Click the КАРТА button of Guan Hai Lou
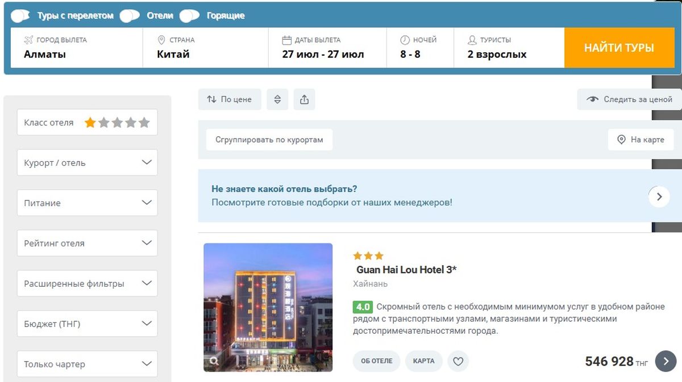This screenshot has width=682, height=382. 423,361
